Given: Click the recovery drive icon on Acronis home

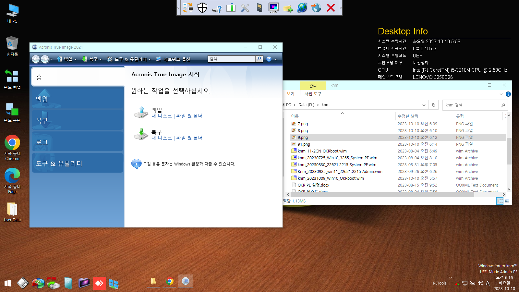Looking at the screenshot, I should coord(141,134).
